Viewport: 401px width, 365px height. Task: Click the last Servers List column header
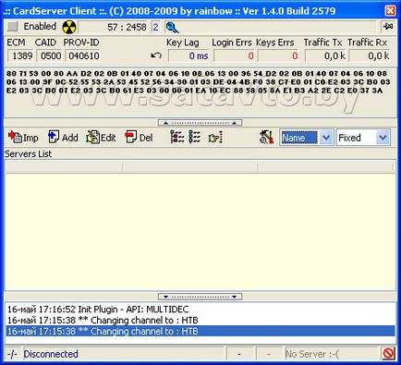[326, 166]
